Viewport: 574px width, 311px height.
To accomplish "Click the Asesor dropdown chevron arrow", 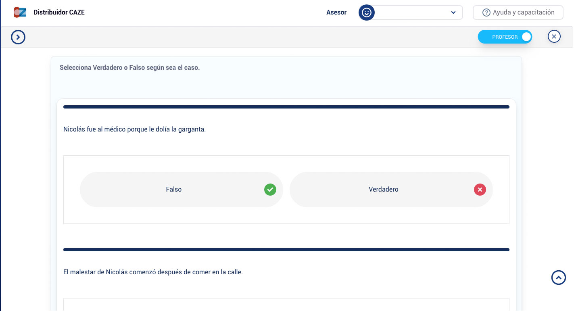I will pyautogui.click(x=453, y=13).
